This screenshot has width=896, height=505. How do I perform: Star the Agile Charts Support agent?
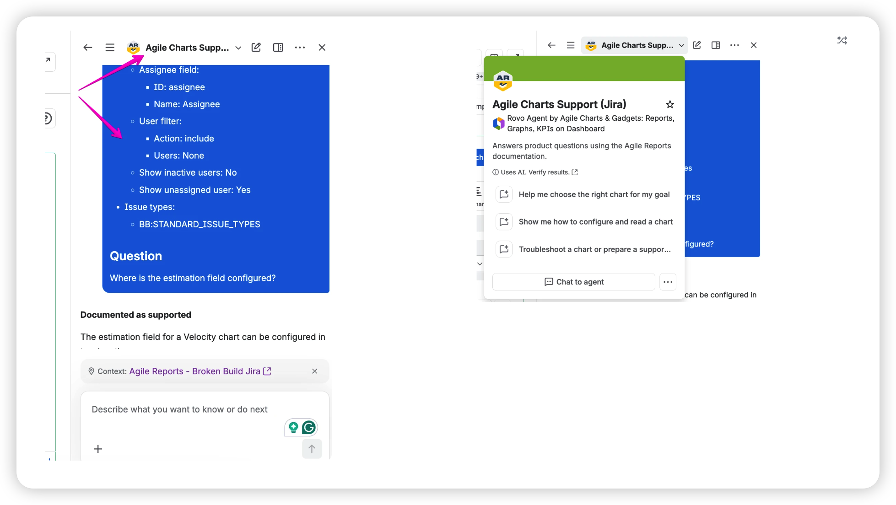click(x=670, y=104)
